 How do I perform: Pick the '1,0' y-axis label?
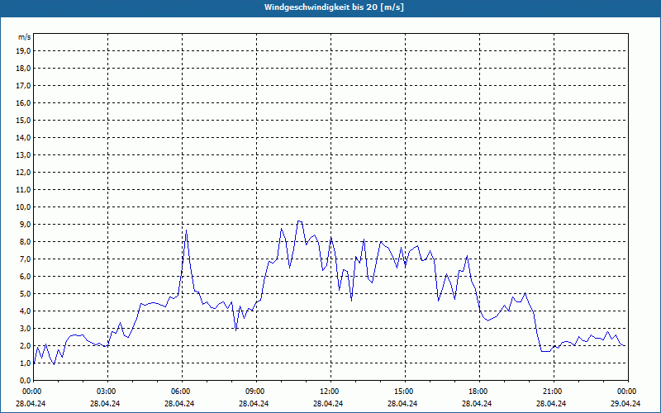pos(26,363)
